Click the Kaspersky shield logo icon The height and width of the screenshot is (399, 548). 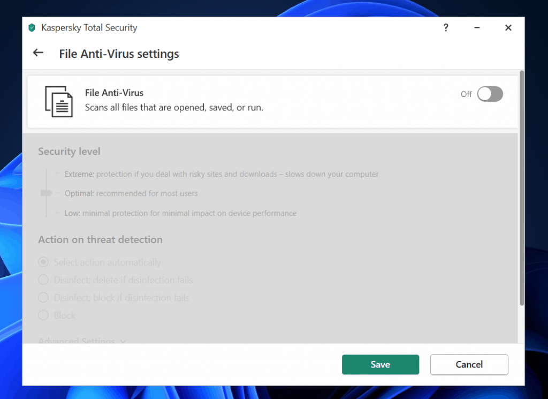click(x=32, y=28)
